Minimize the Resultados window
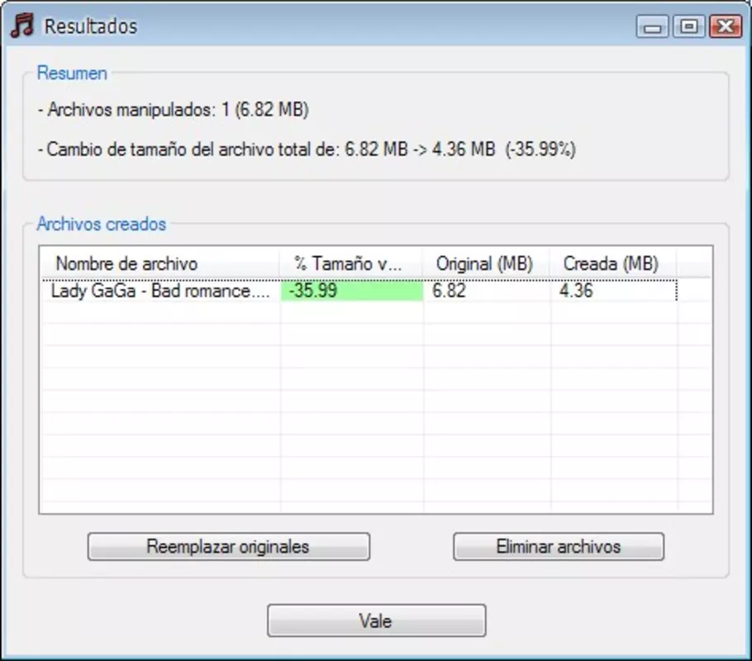752x661 pixels. coord(652,26)
